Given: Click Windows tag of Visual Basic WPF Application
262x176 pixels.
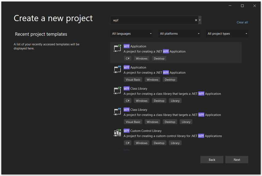Looking at the screenshot, I should coord(152,80).
